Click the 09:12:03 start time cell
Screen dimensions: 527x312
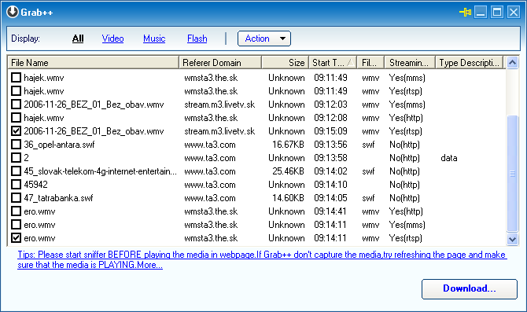click(x=330, y=105)
